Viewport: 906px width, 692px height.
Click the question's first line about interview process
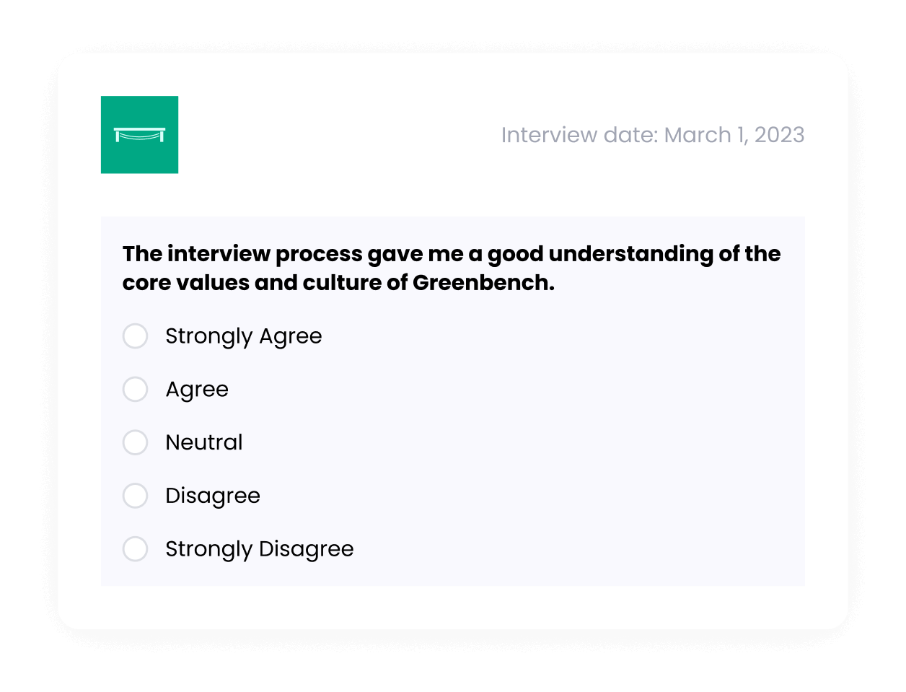coord(452,254)
